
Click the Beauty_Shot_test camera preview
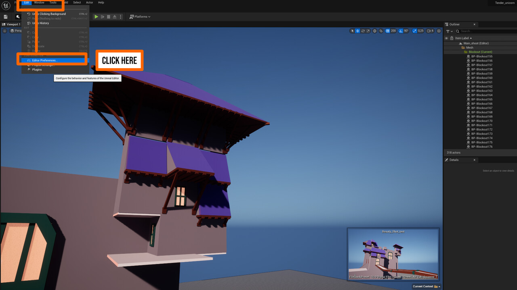393,255
